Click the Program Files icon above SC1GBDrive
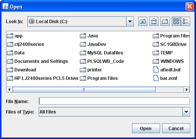 pyautogui.click(x=156, y=36)
